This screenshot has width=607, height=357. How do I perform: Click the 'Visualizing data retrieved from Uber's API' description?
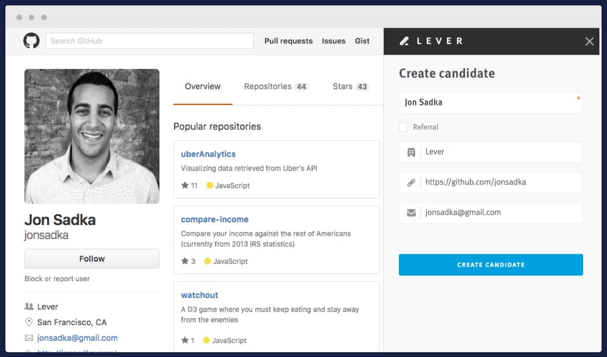(249, 168)
